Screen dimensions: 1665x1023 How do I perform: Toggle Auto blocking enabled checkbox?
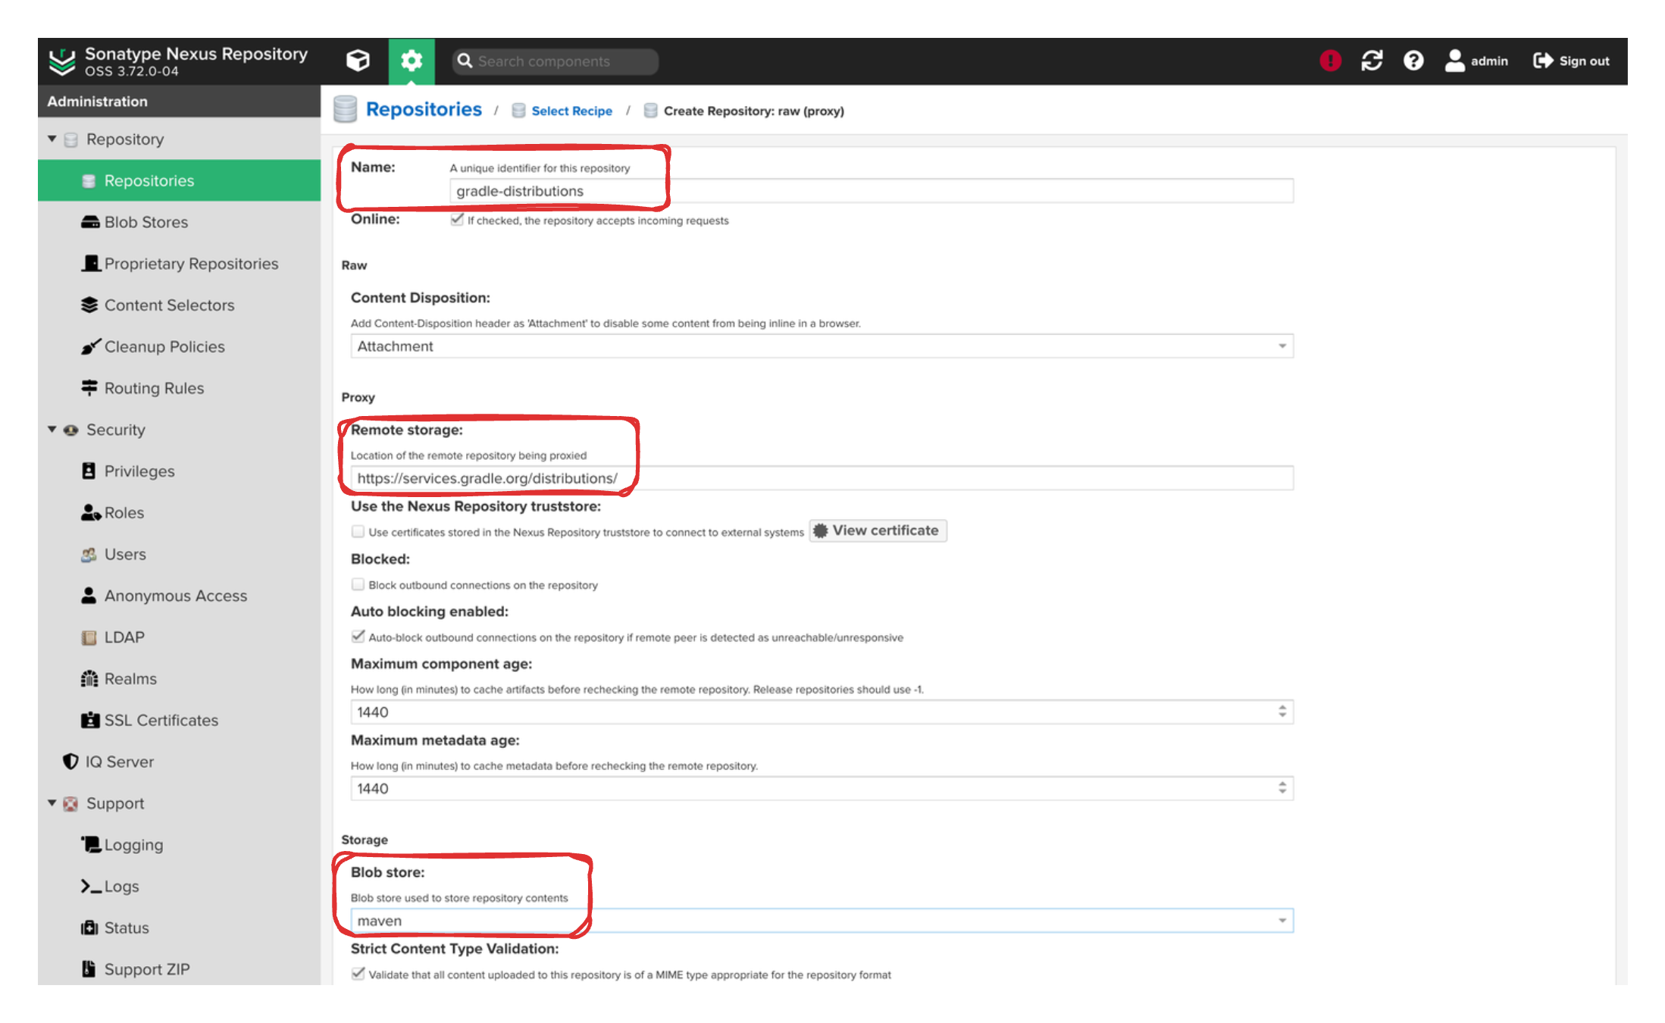point(358,637)
